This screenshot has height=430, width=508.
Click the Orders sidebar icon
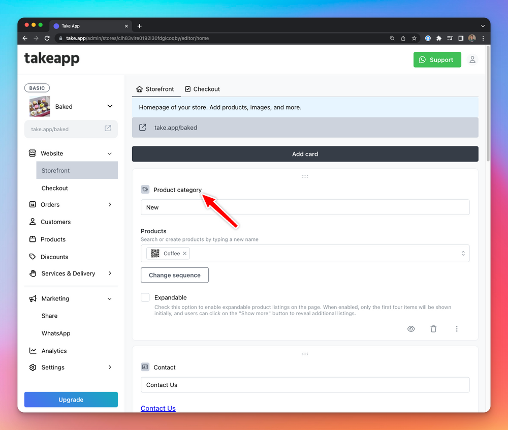(33, 204)
